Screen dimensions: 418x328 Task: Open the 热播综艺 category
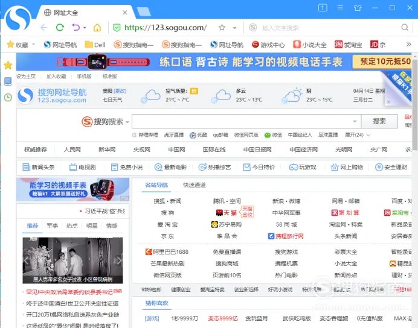214,167
